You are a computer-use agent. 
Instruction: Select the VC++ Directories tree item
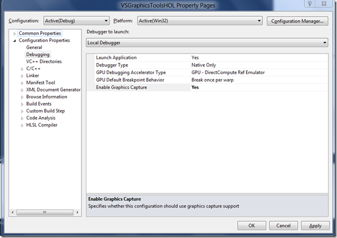[x=44, y=62]
